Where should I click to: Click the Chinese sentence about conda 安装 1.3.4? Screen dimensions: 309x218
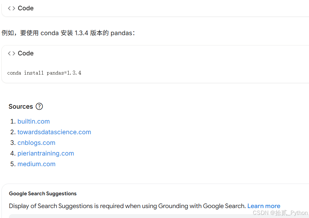(x=68, y=33)
